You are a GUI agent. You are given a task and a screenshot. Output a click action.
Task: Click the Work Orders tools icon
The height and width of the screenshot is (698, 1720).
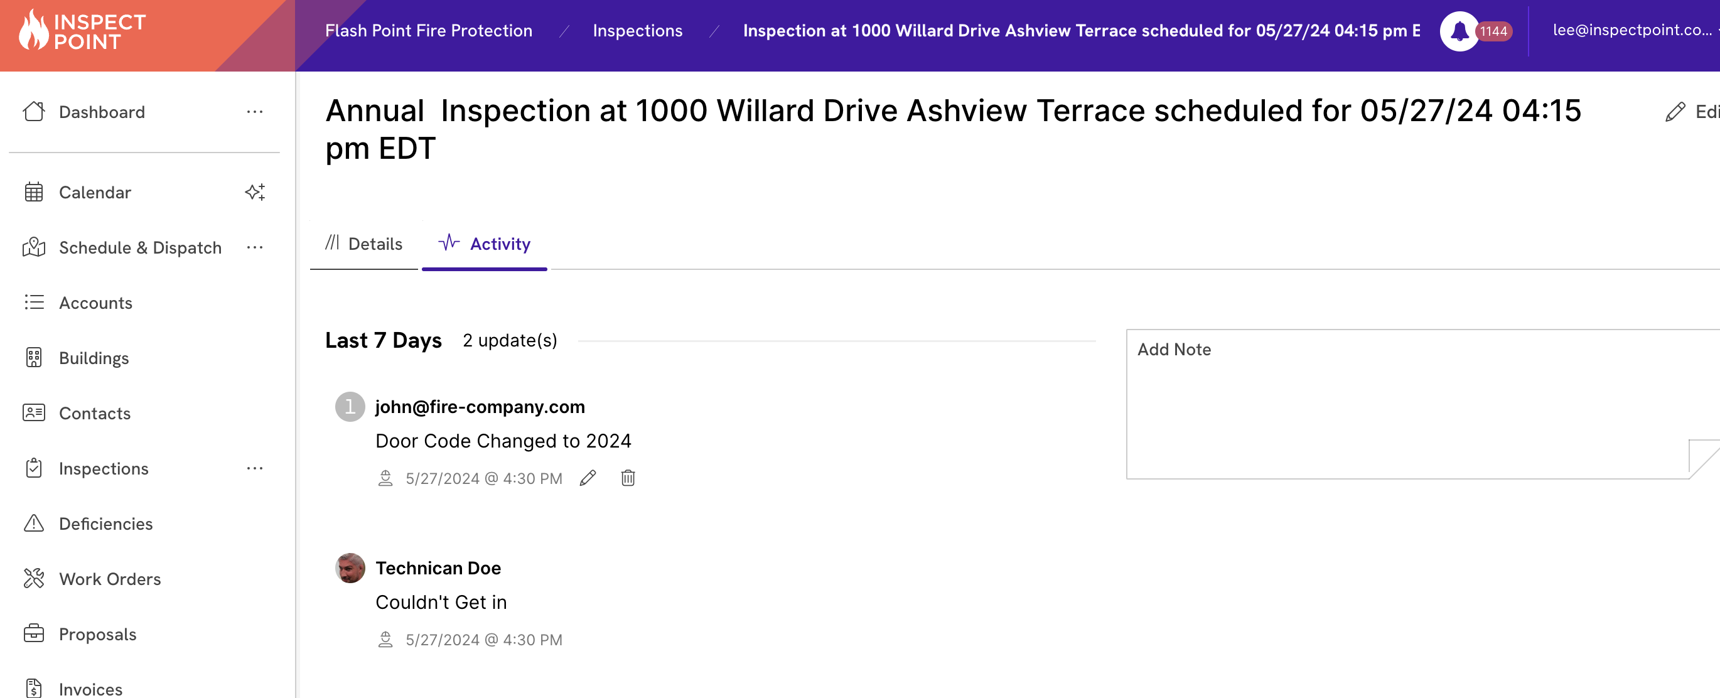(x=33, y=579)
